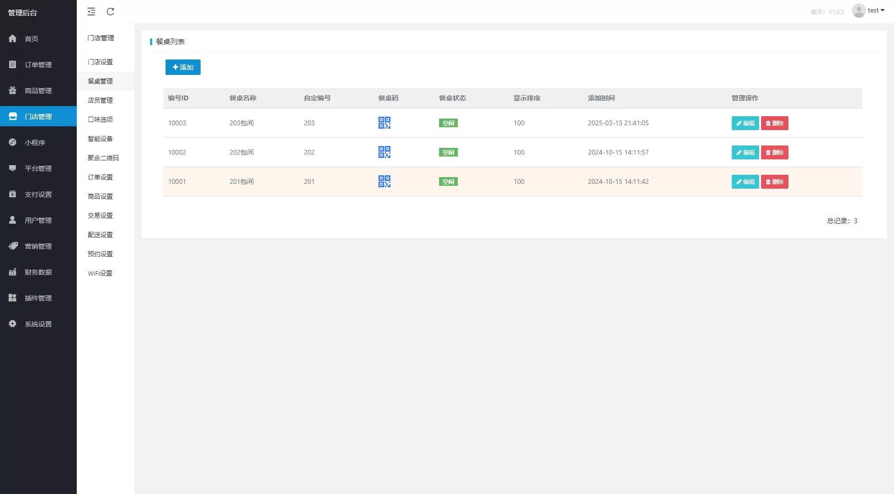Open 系统设置 in the sidebar
This screenshot has height=494, width=894.
coord(38,324)
